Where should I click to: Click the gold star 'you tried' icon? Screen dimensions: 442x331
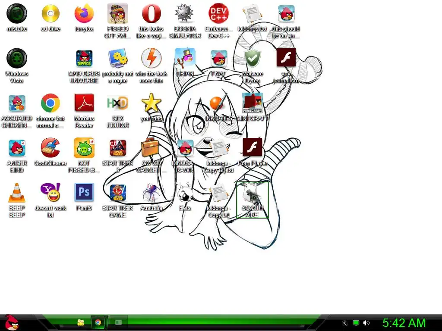coord(152,103)
